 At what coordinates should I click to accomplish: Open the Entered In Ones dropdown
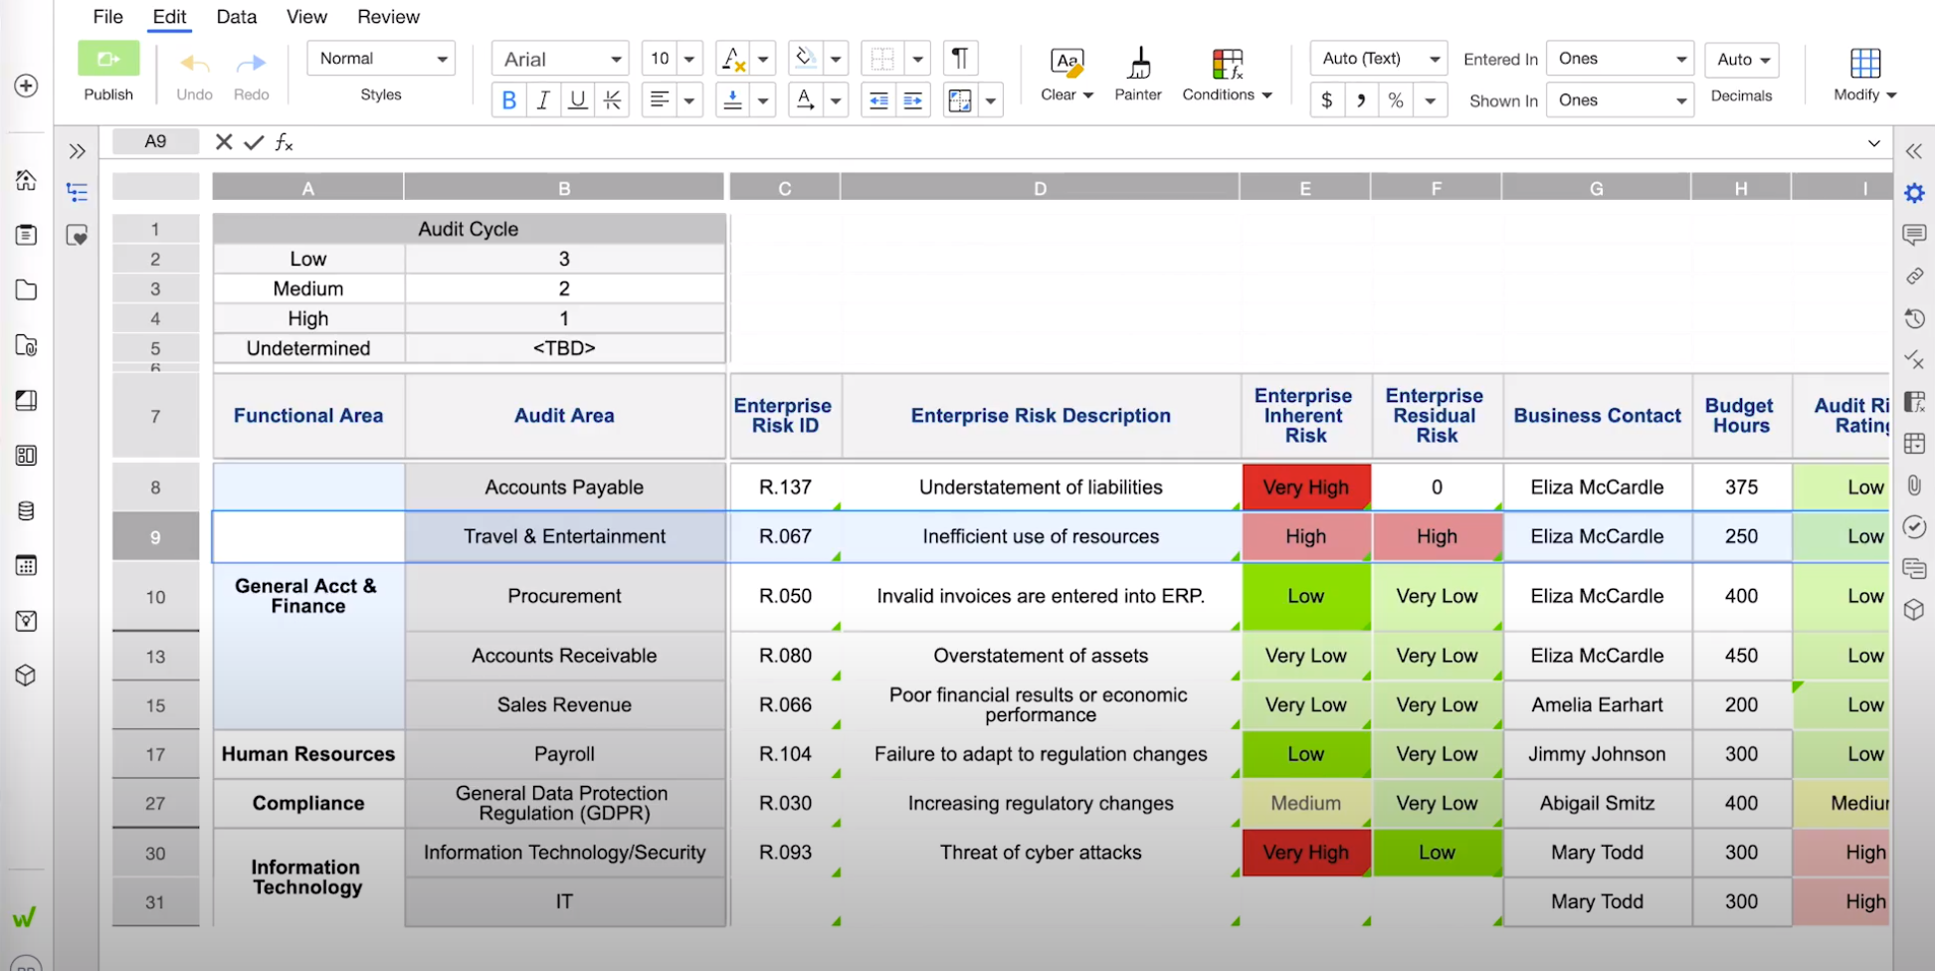tap(1620, 59)
